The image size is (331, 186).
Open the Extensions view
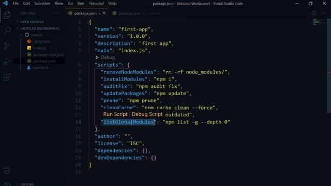[7, 77]
